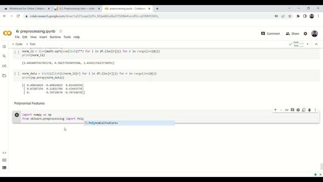Open the Files folder sidebar icon
Screen dimensions: 323x182
4,75
